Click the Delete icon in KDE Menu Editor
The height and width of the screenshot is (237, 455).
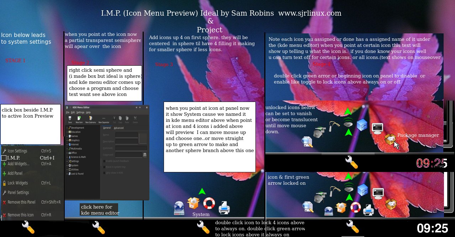coord(135,119)
